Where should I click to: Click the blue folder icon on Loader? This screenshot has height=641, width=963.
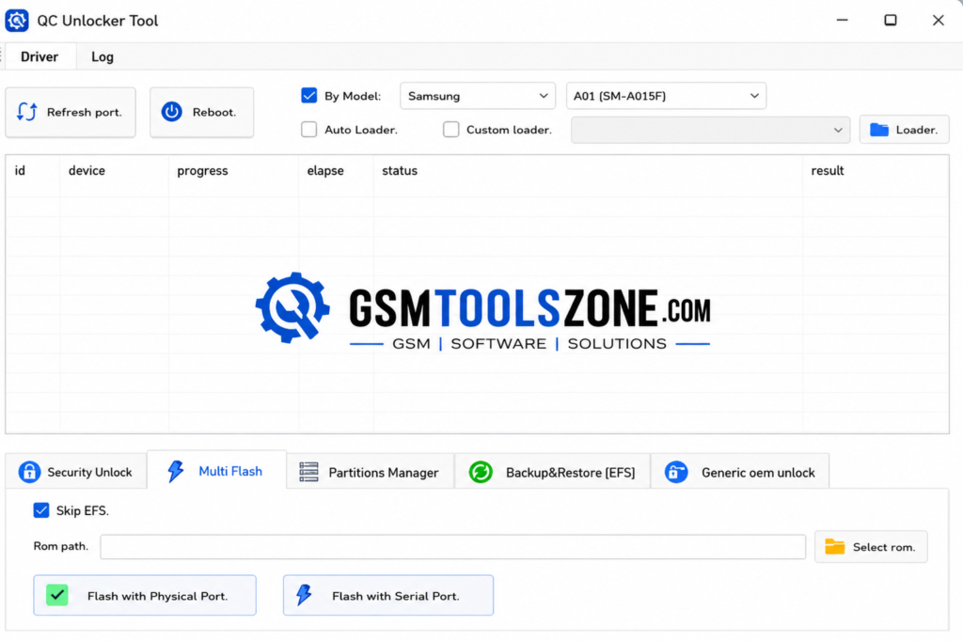click(x=879, y=130)
